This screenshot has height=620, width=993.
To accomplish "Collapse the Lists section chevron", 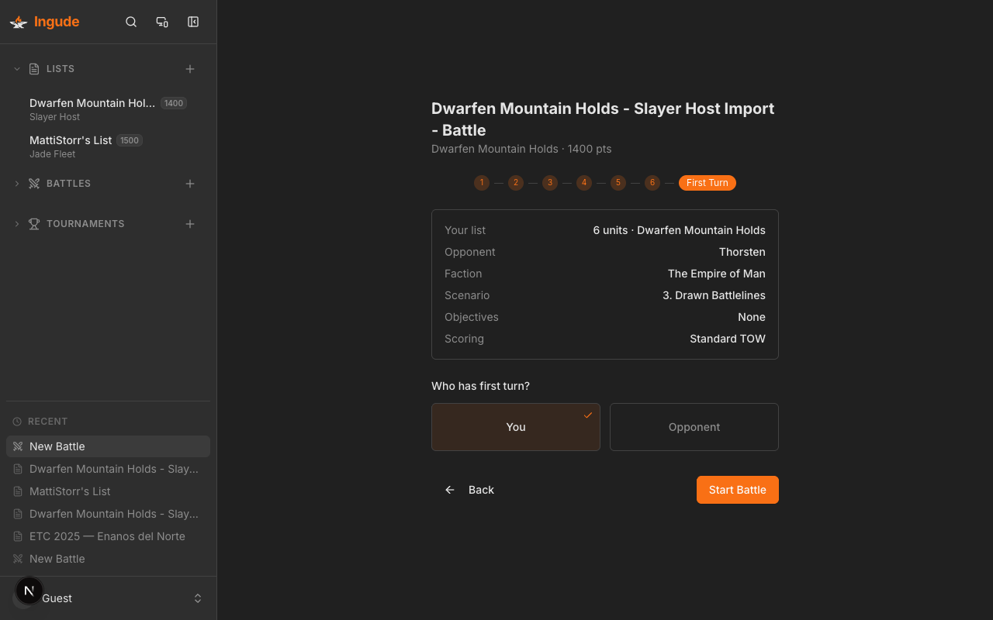I will [17, 69].
